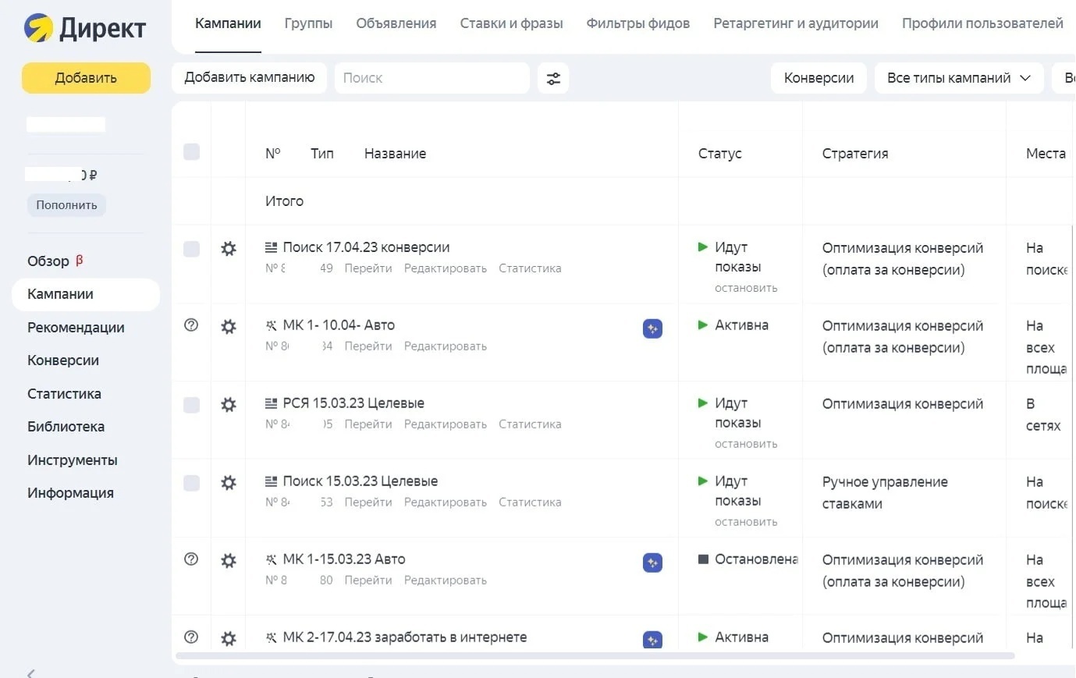Click campaign type icon of РСЯ 15.03.23 Целевые

271,403
